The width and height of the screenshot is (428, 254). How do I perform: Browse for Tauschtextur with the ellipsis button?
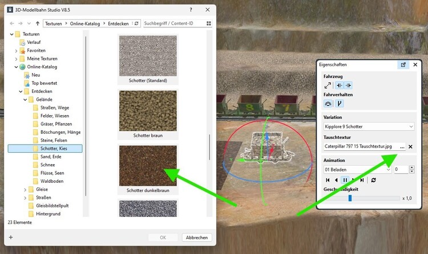click(401, 146)
